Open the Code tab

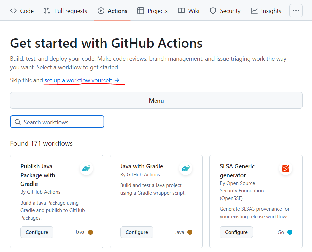[x=22, y=11]
